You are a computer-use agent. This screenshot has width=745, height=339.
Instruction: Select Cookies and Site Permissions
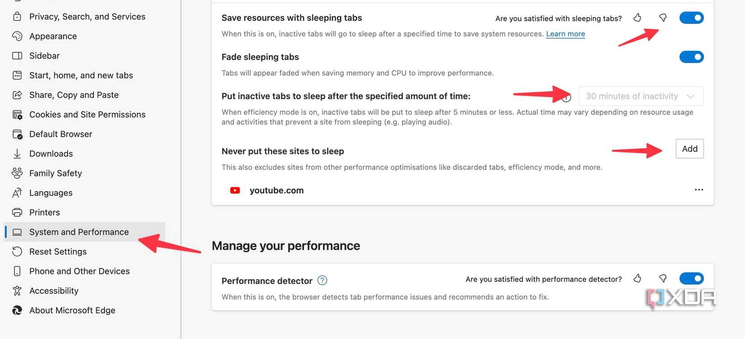click(x=87, y=115)
